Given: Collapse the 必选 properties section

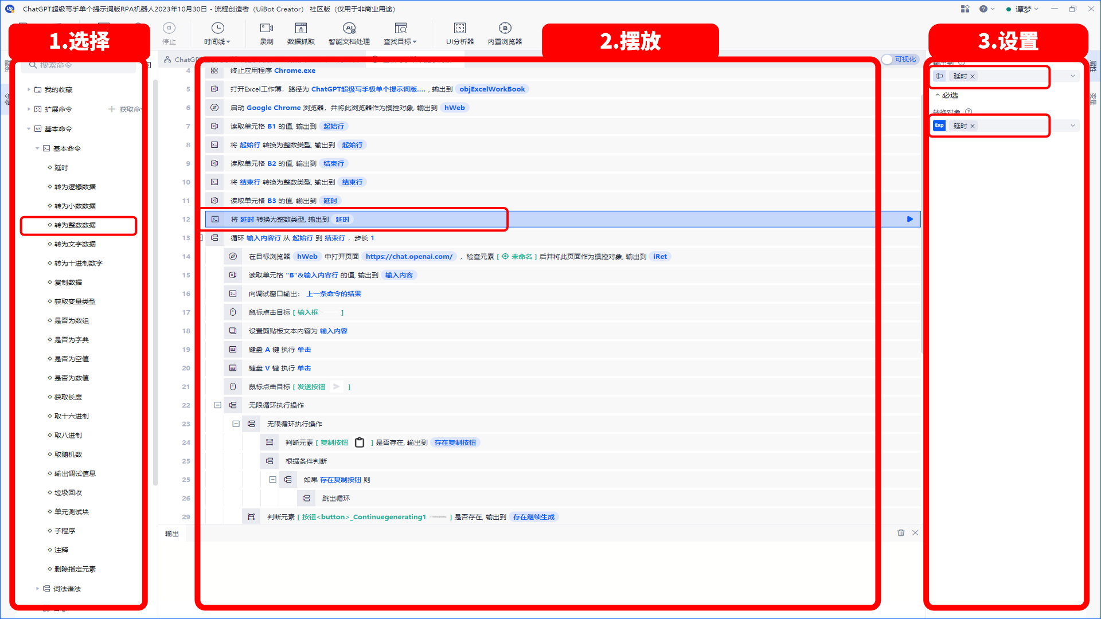Looking at the screenshot, I should [938, 95].
